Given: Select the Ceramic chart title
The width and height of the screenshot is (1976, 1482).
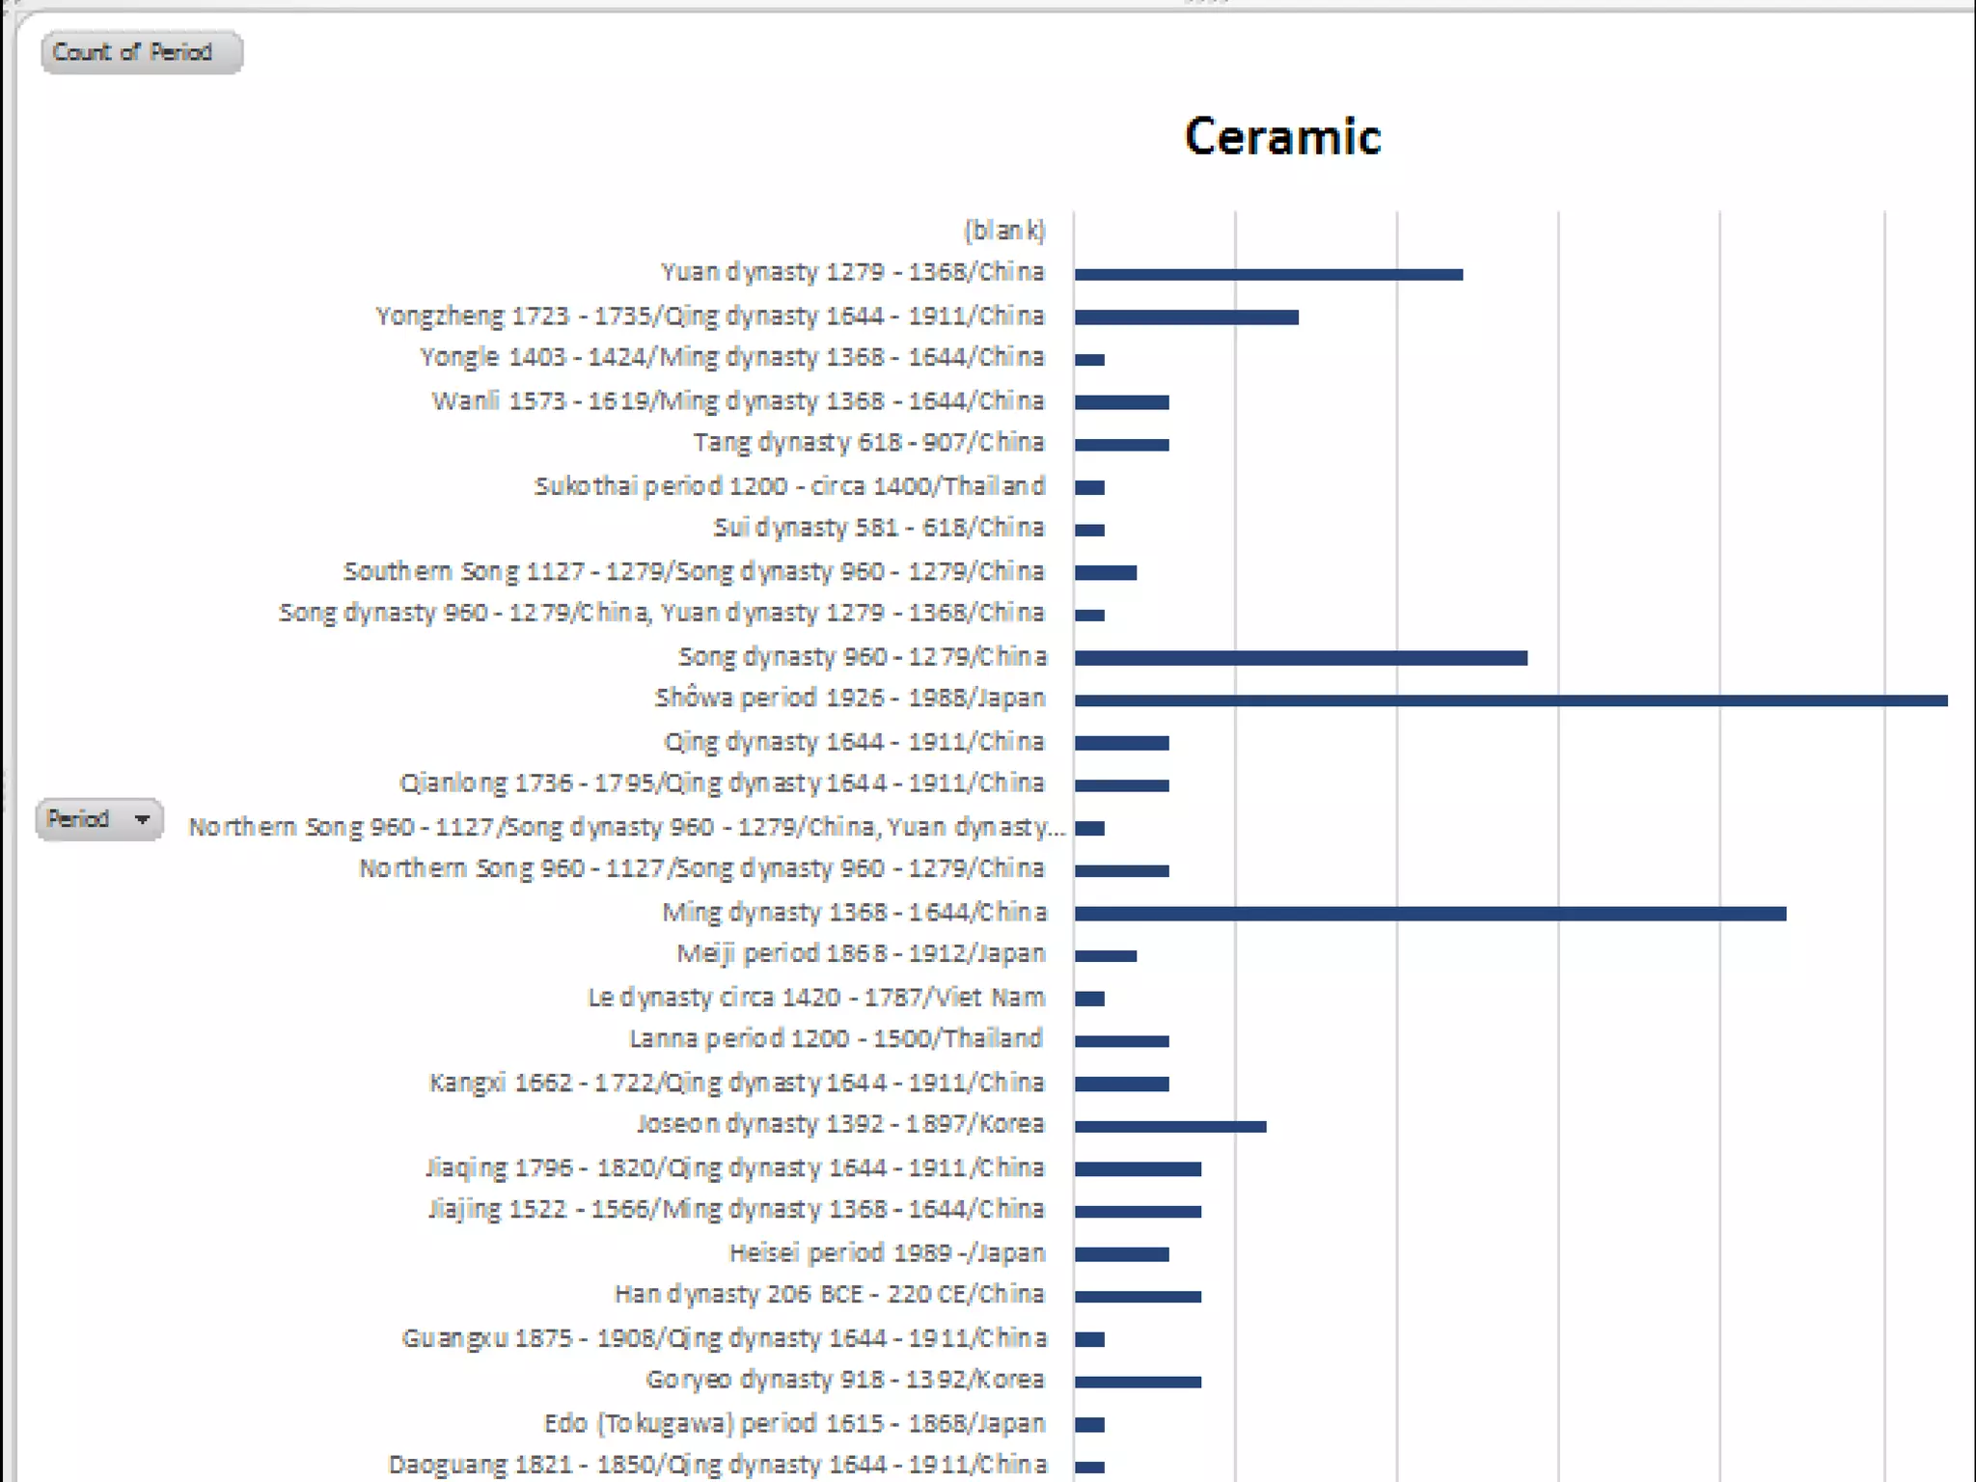Looking at the screenshot, I should (x=1282, y=136).
